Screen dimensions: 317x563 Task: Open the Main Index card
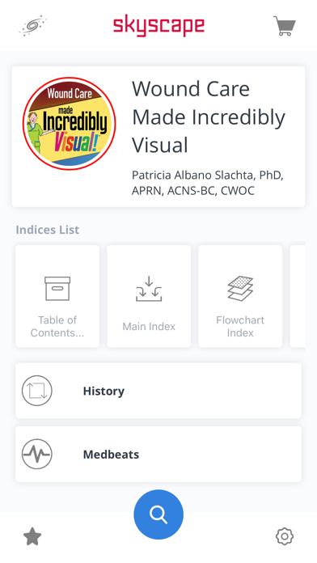pos(149,296)
